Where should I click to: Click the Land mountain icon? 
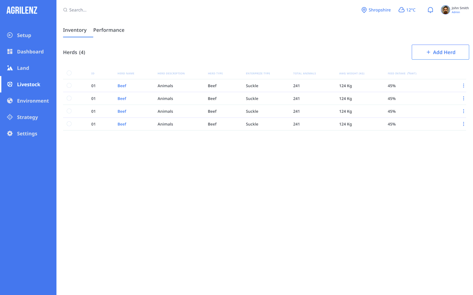[x=10, y=68]
